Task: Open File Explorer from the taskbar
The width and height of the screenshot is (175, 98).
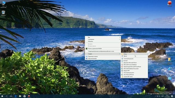Action: click(20, 96)
